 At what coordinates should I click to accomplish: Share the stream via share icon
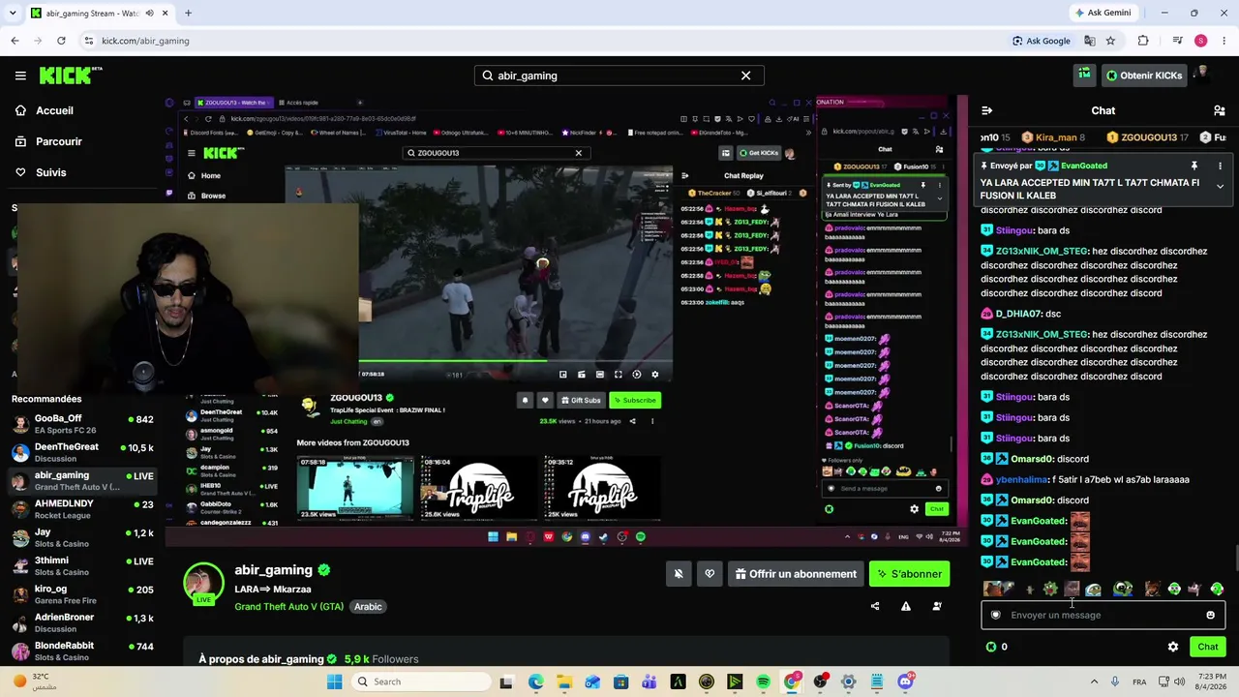(x=875, y=607)
